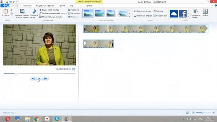The width and height of the screenshot is (217, 122).
Task: Open the Титры credits dropdown
Action: pos(73,17)
